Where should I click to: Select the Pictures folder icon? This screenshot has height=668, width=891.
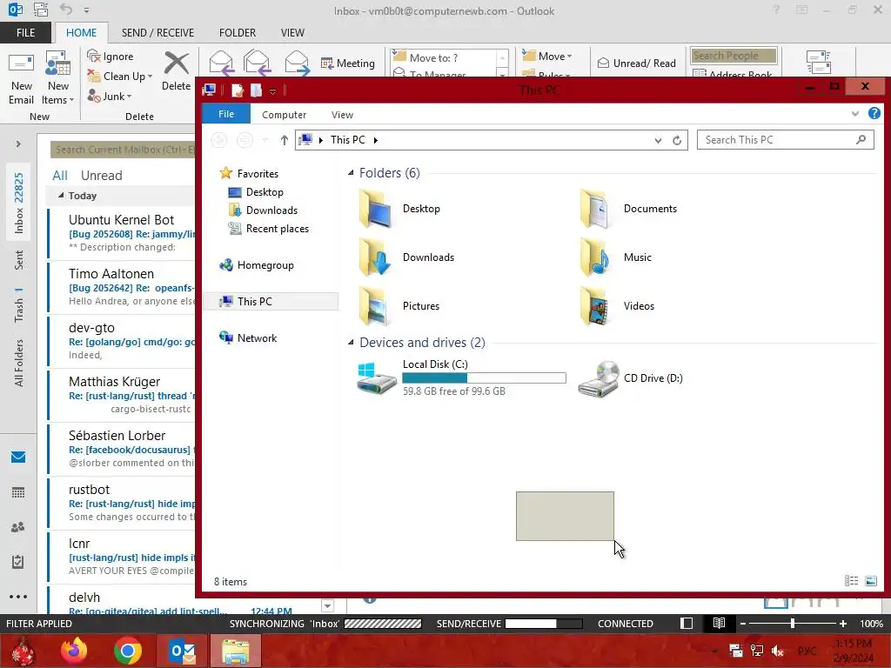375,306
